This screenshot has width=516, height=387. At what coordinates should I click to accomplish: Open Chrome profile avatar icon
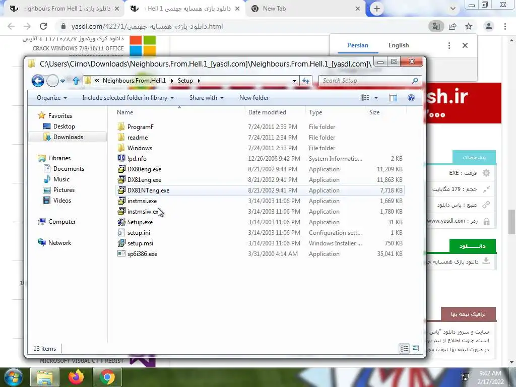pos(489,26)
